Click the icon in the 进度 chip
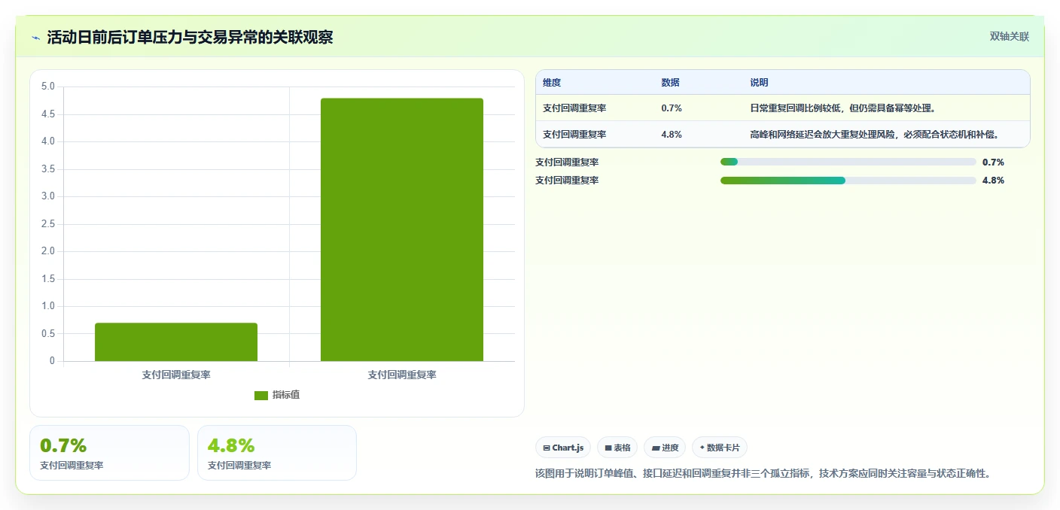This screenshot has width=1060, height=510. tap(656, 448)
